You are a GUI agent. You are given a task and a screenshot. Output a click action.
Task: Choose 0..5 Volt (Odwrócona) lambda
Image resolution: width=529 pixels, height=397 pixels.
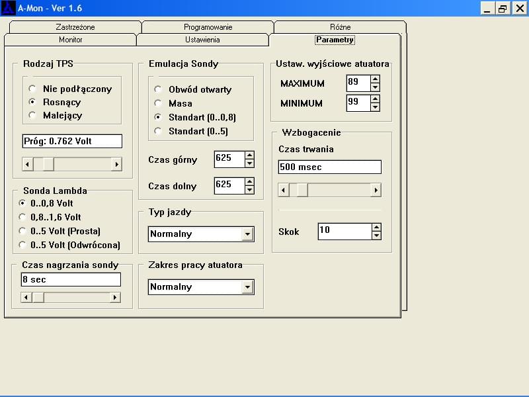[69, 245]
